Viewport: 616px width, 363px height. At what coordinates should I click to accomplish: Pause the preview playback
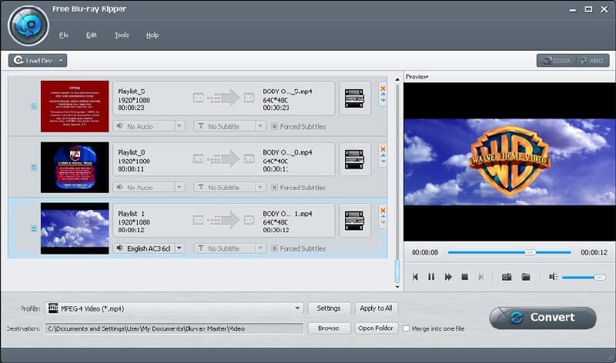pyautogui.click(x=431, y=277)
